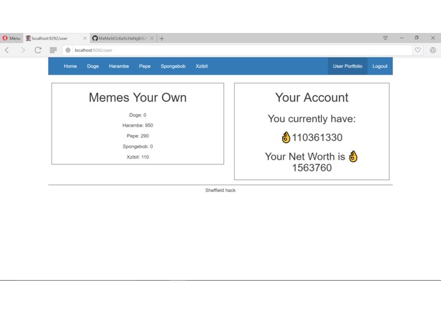The image size is (441, 313).
Task: Click the 'Sheffield hack' footer text
Action: [221, 190]
